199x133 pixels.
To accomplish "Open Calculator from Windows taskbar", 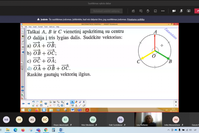I will (53, 130).
